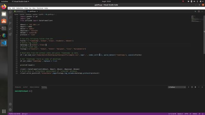Select the pyinflx.py editor tab

click(x=32, y=11)
